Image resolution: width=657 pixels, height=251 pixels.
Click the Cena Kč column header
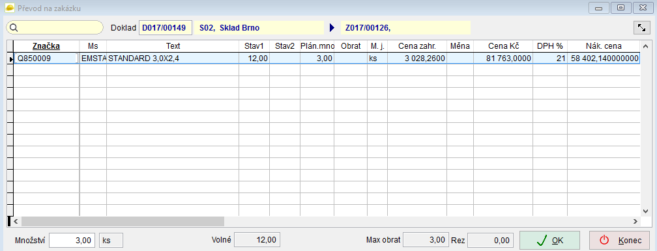(x=503, y=46)
